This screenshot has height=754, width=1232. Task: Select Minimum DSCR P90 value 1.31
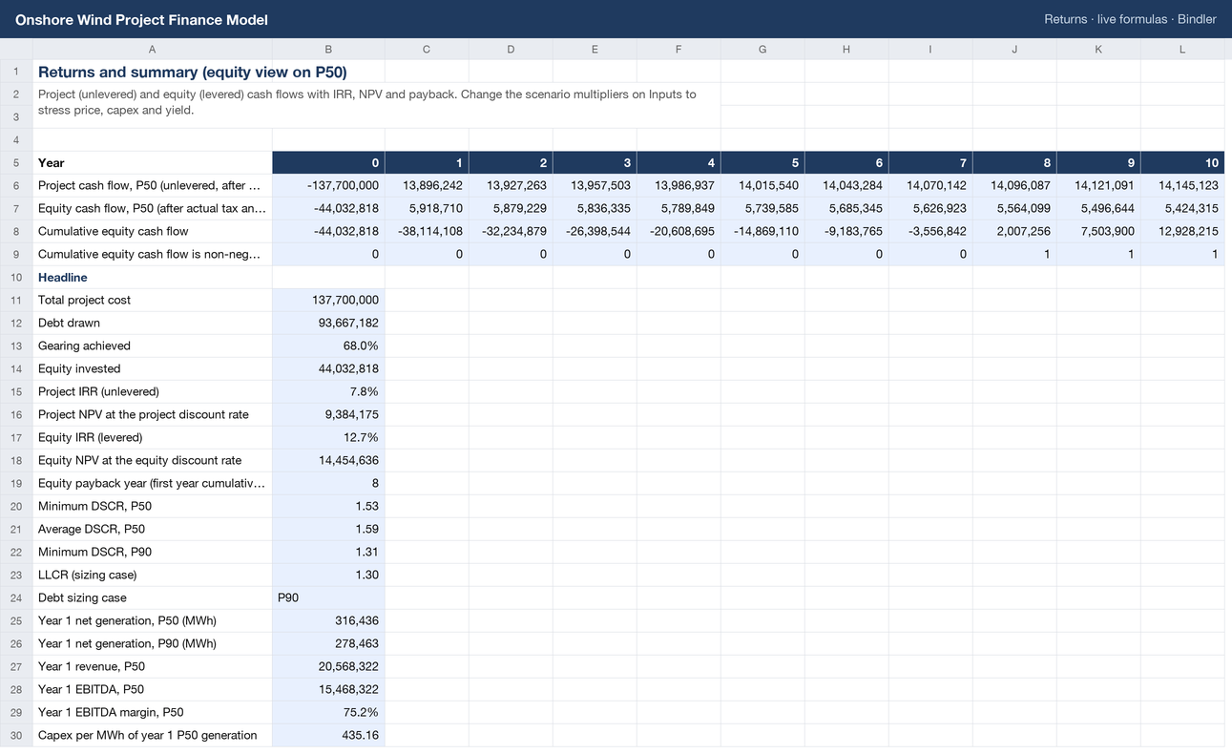(328, 552)
